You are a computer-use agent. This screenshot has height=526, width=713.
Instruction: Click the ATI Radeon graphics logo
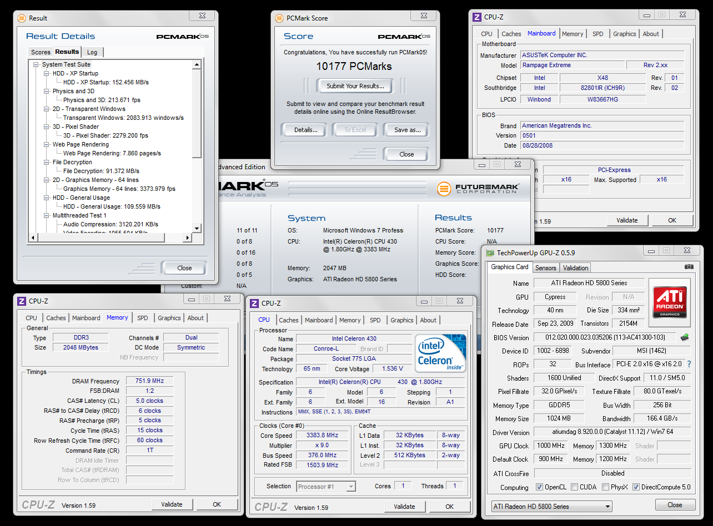click(x=670, y=302)
